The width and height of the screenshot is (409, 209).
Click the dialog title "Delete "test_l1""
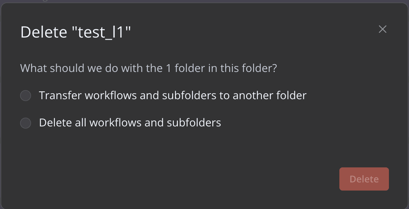pyautogui.click(x=76, y=32)
